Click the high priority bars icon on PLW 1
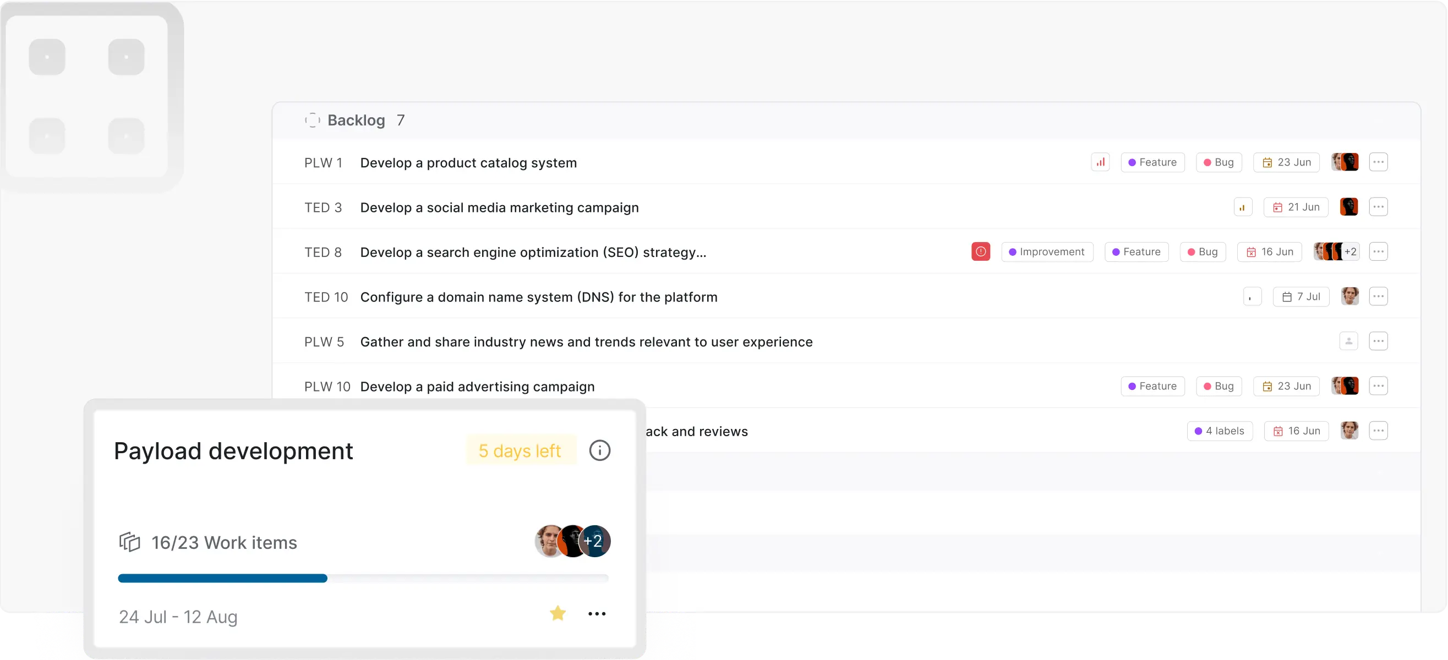1448x660 pixels. 1100,162
